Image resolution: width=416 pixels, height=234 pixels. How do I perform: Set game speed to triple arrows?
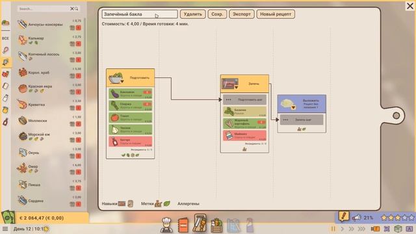coord(361,229)
